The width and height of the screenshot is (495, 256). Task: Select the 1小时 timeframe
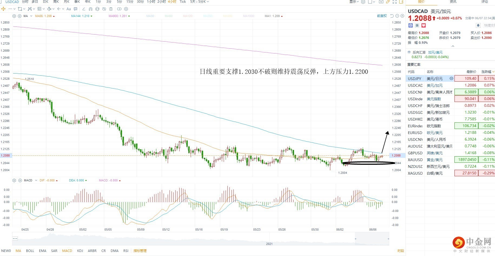(151, 2)
